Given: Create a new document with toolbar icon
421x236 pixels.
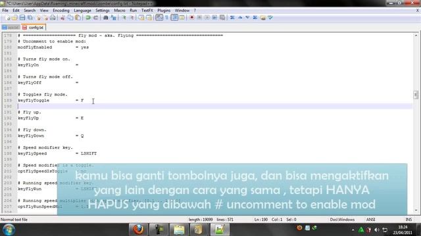Looking at the screenshot, I should [7, 18].
